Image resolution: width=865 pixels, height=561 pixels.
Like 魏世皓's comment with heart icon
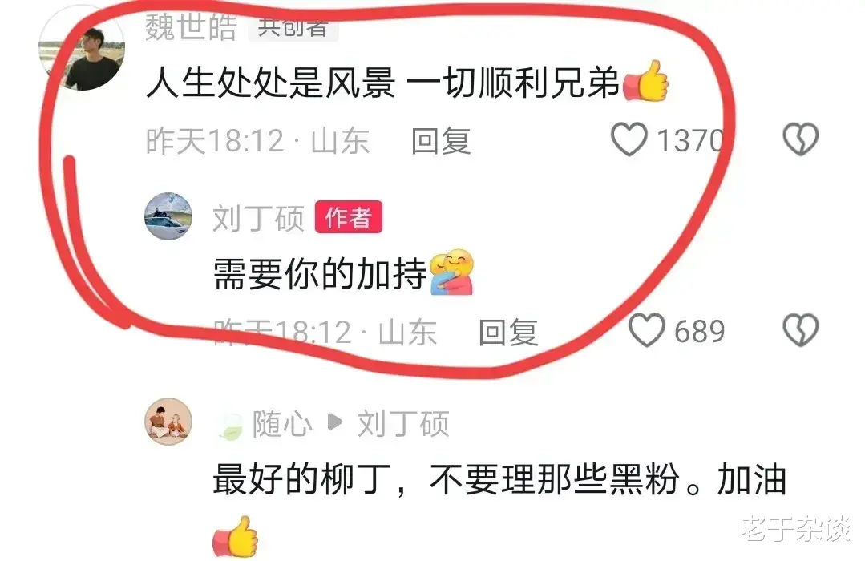(629, 139)
